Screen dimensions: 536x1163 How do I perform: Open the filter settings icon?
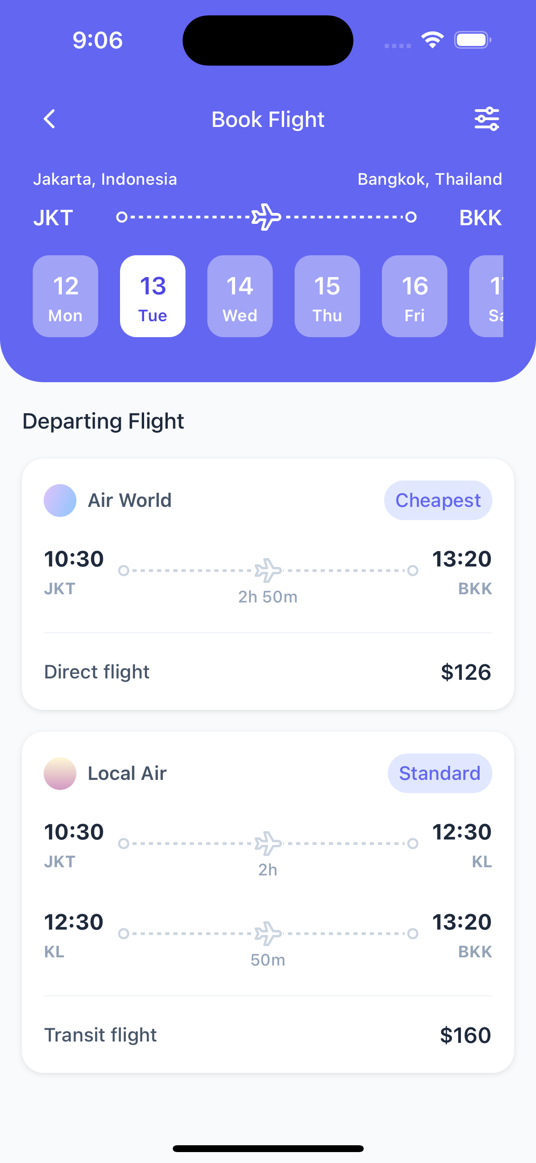click(486, 119)
